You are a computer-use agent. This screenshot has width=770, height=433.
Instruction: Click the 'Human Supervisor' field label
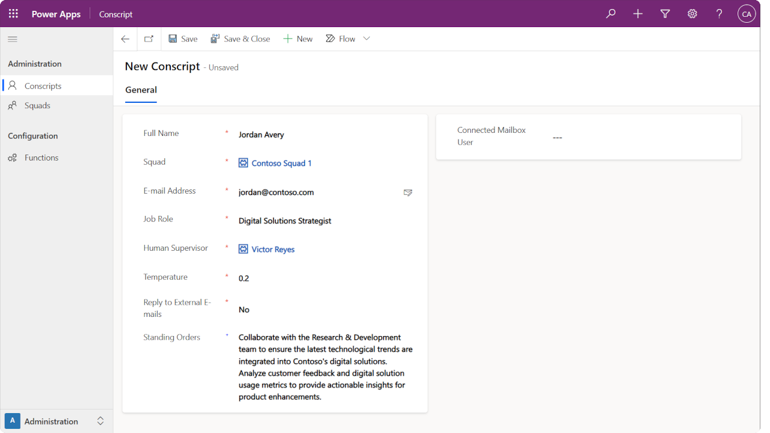[x=176, y=248]
